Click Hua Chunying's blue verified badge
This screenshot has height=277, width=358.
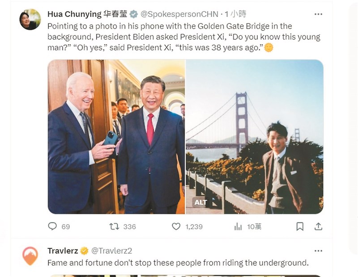pyautogui.click(x=133, y=15)
